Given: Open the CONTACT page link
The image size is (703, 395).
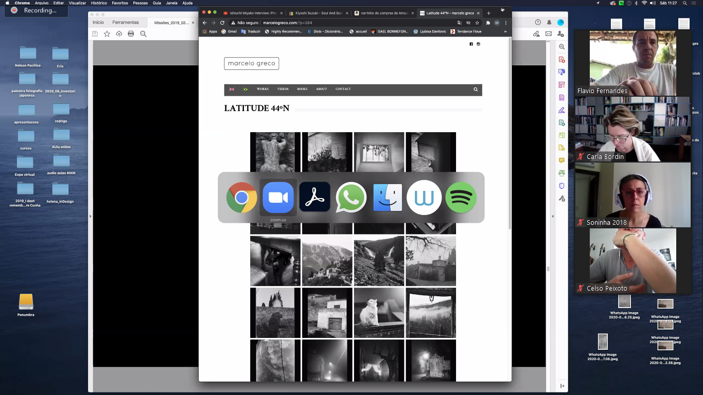Looking at the screenshot, I should pos(343,89).
